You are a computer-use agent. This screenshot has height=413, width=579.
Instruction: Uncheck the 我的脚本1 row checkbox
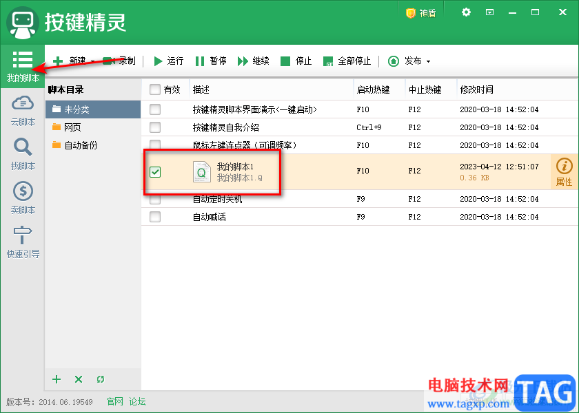coord(155,172)
